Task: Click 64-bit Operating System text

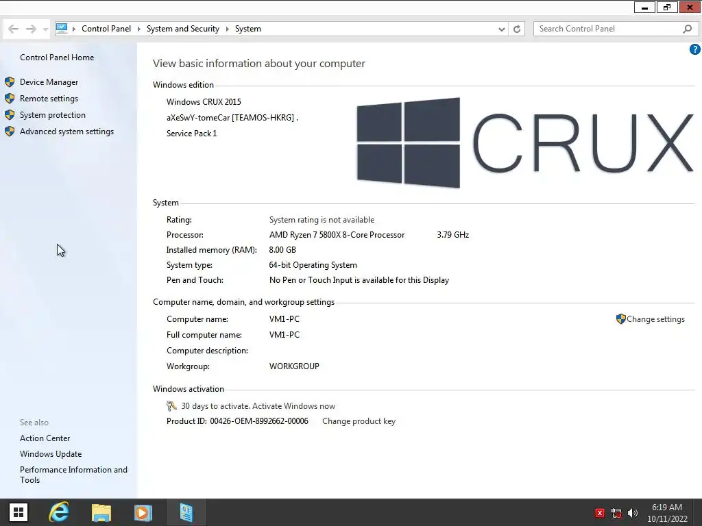Action: (x=313, y=265)
